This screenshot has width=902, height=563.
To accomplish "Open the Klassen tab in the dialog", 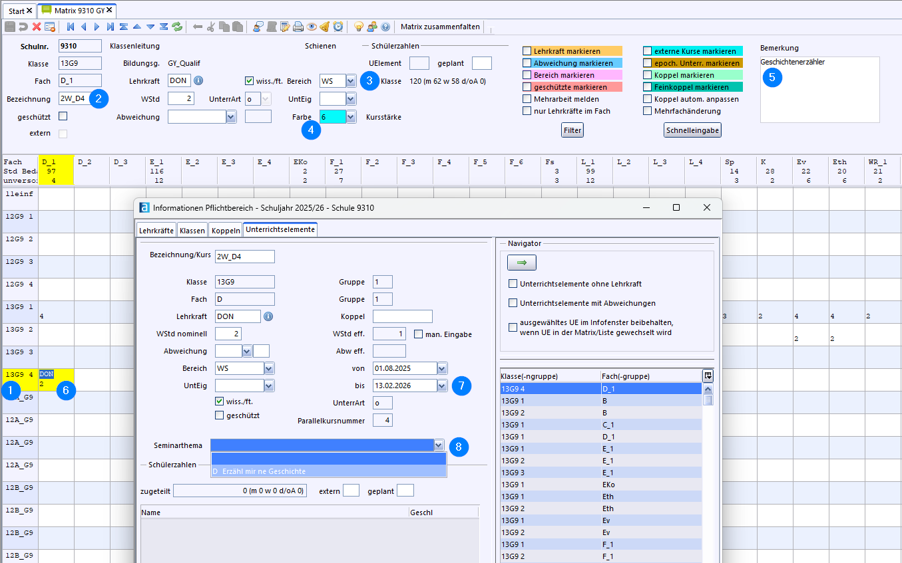I will click(192, 231).
